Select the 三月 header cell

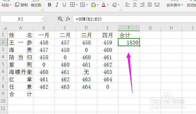coord(86,35)
